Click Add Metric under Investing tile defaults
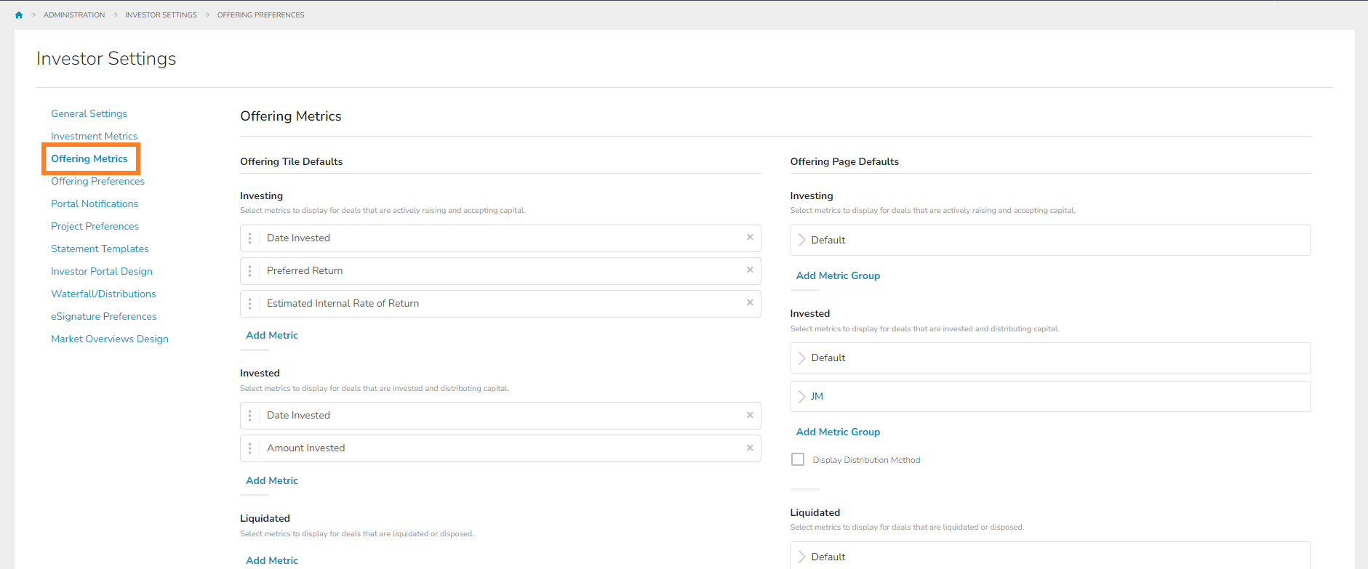 [272, 335]
